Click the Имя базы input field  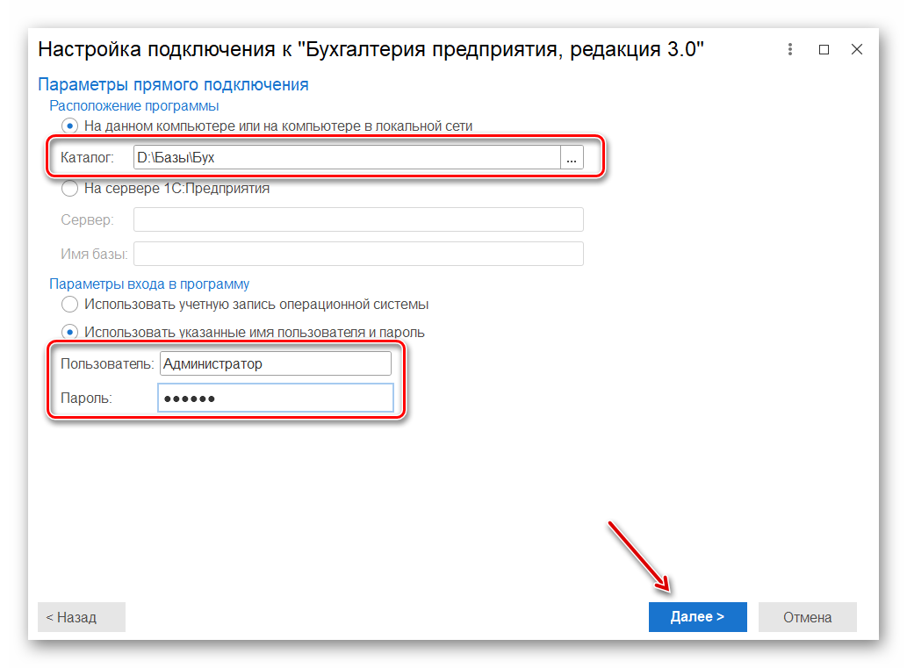tap(358, 254)
